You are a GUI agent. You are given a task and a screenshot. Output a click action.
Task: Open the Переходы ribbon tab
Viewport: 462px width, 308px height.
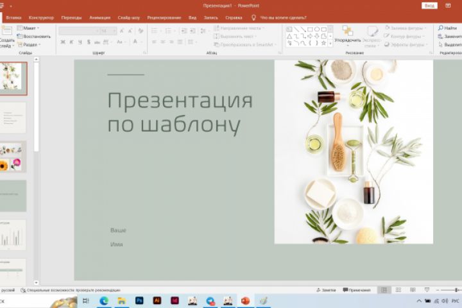pyautogui.click(x=71, y=18)
